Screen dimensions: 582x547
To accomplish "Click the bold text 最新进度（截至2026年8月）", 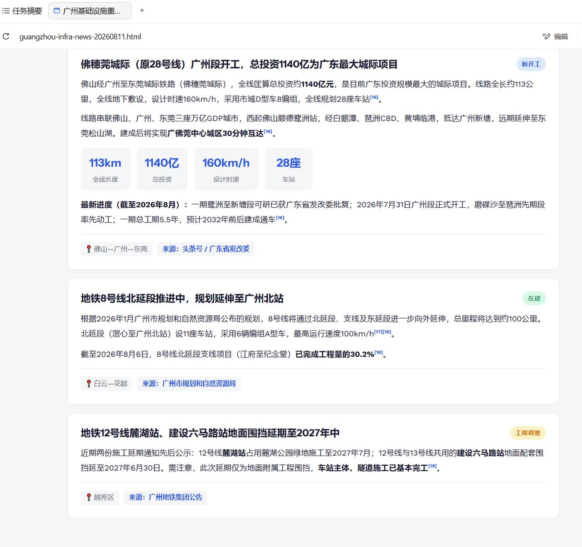I will click(134, 205).
